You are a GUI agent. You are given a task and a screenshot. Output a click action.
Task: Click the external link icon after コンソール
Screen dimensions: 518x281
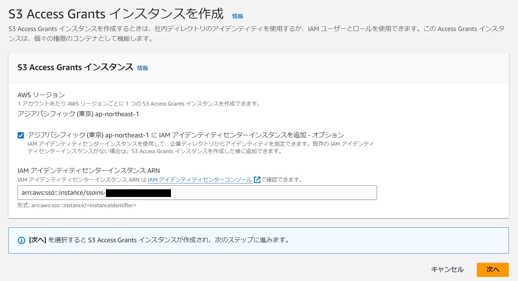click(x=257, y=180)
